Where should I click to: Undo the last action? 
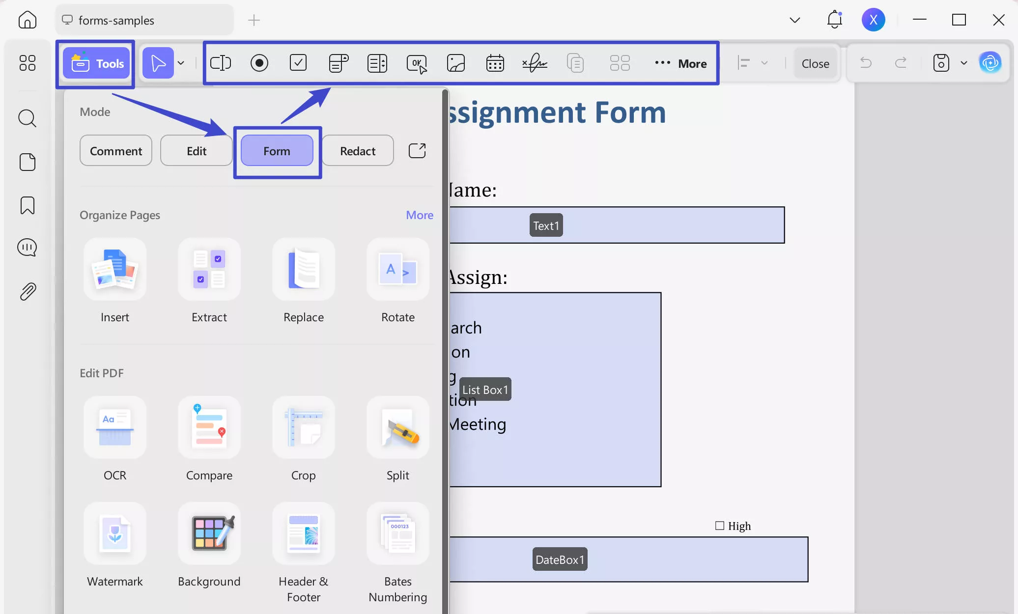[866, 63]
